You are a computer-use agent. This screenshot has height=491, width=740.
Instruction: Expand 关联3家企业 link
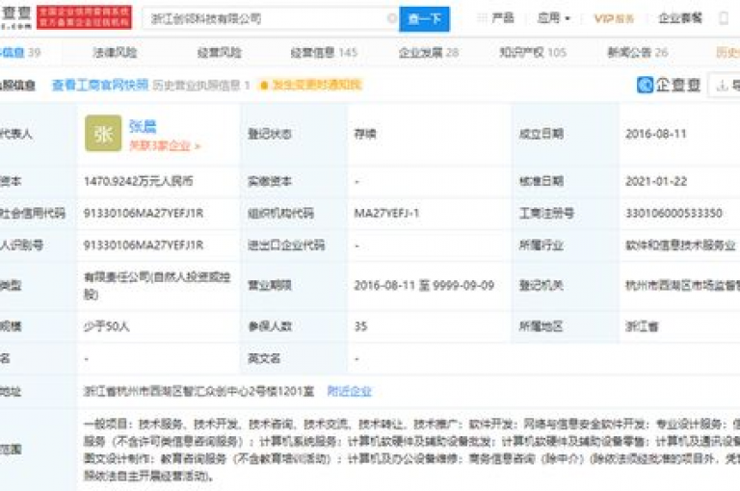tap(165, 145)
